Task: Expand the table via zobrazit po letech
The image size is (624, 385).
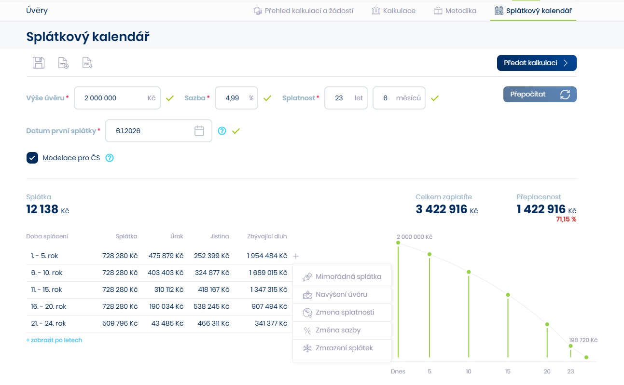Action: (x=54, y=340)
